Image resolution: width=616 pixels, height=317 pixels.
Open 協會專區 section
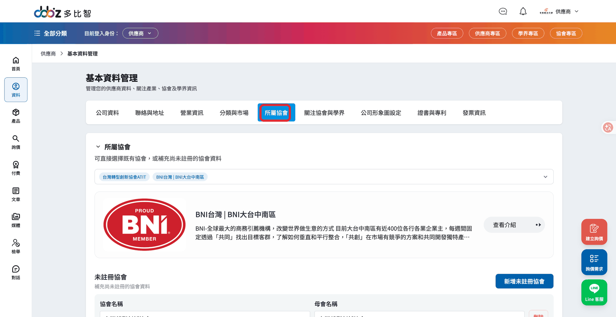(566, 33)
